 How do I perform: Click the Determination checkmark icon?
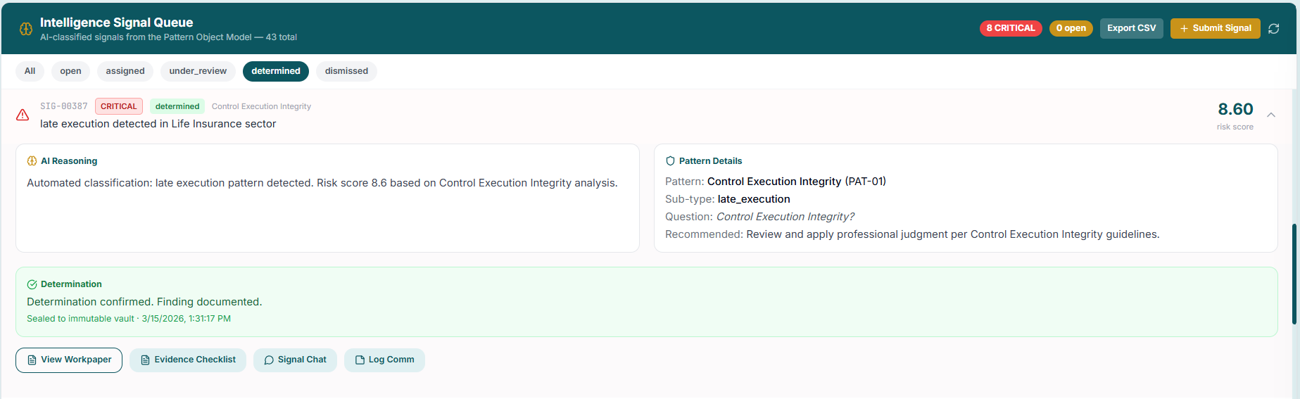point(32,284)
